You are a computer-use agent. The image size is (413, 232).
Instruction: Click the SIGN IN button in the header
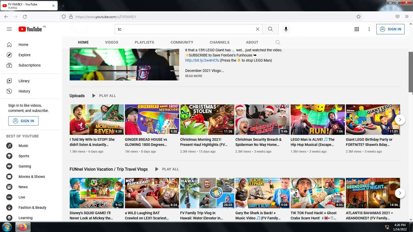(x=390, y=29)
